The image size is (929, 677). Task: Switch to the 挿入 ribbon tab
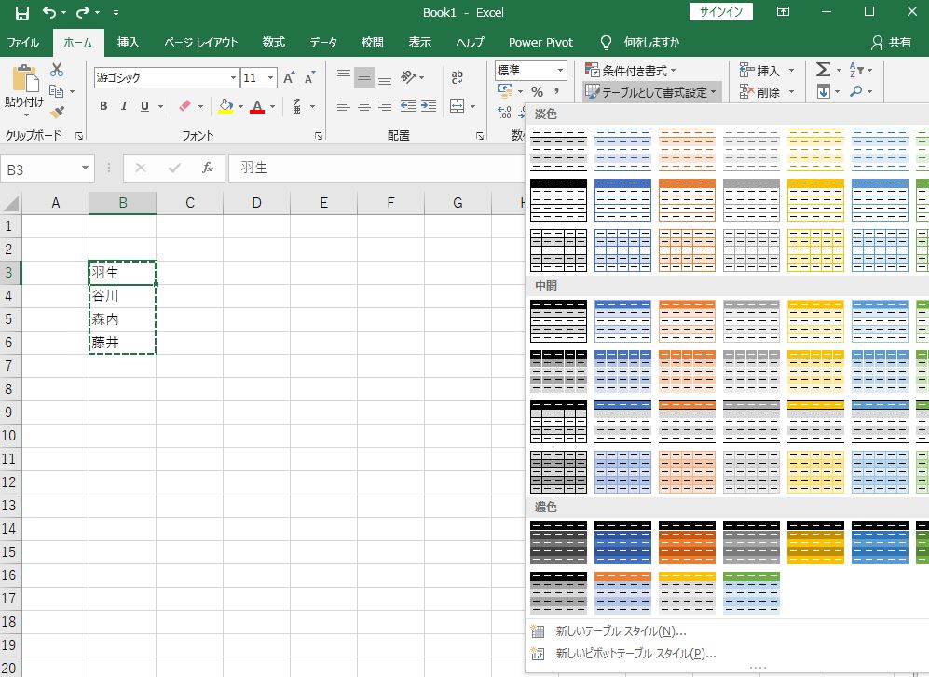[x=128, y=42]
